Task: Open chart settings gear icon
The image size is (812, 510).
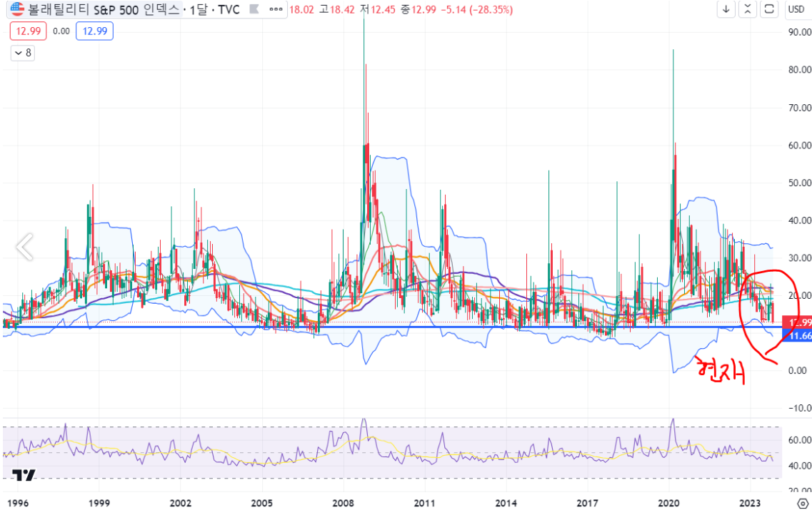Action: click(802, 503)
